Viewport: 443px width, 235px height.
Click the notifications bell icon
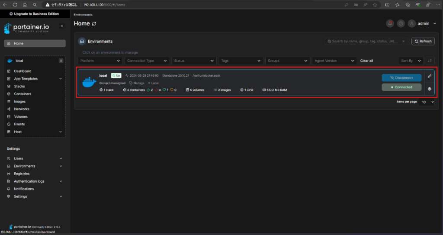[x=390, y=23]
